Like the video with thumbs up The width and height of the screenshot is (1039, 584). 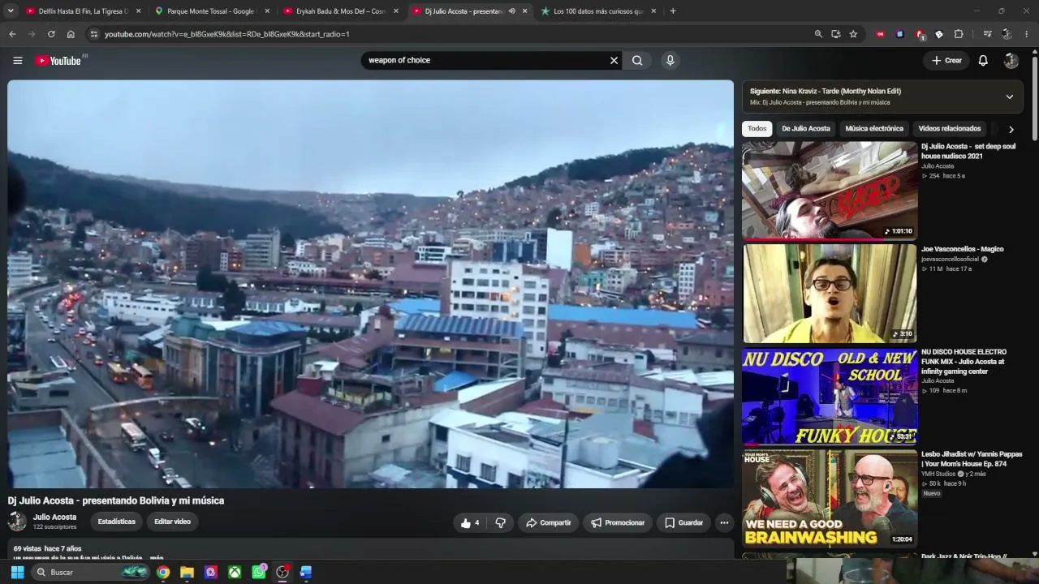coord(470,523)
